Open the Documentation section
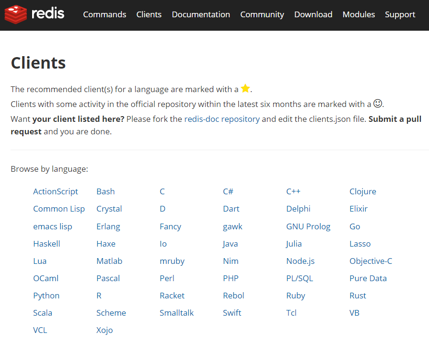This screenshot has height=344, width=429. tap(200, 14)
